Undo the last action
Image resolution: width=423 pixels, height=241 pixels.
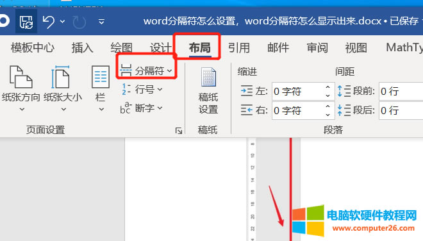[49, 22]
